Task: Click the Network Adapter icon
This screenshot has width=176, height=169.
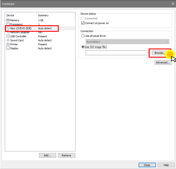Action: pos(8,32)
